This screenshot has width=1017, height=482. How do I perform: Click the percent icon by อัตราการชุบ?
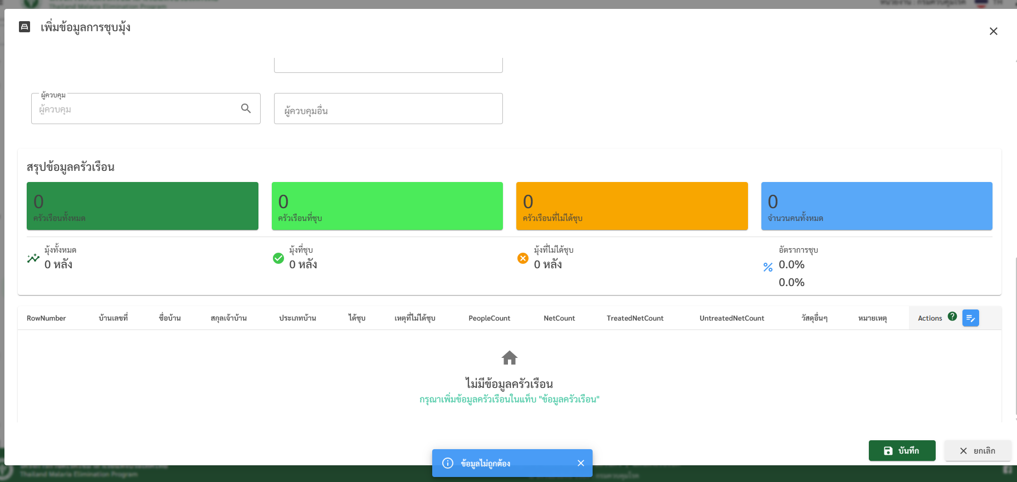coord(768,267)
